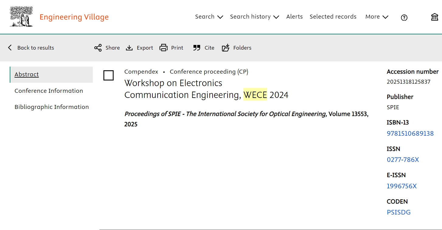Click the highlighted WECE term
The image size is (442, 230).
255,95
